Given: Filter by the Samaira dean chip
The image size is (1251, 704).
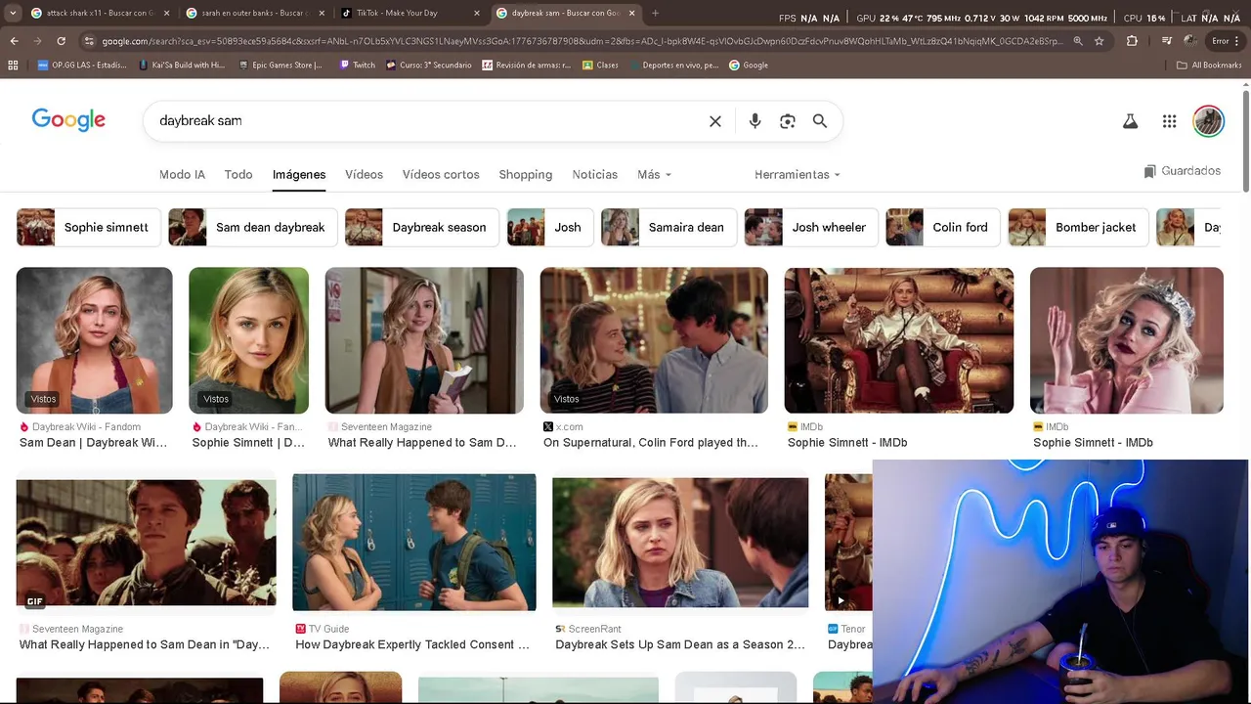Looking at the screenshot, I should pyautogui.click(x=669, y=227).
